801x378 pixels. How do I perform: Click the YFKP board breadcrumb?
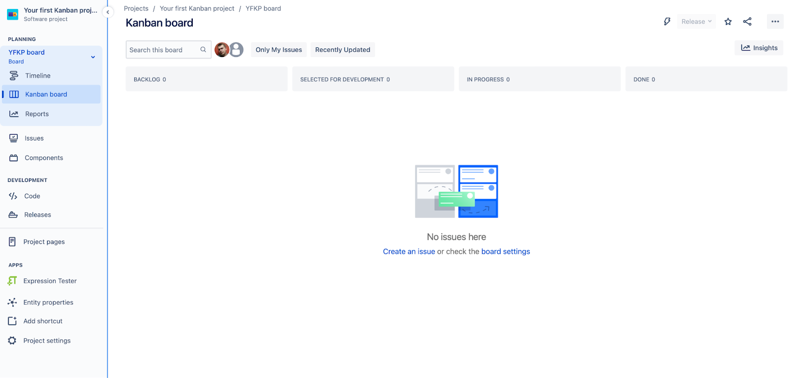(x=263, y=8)
